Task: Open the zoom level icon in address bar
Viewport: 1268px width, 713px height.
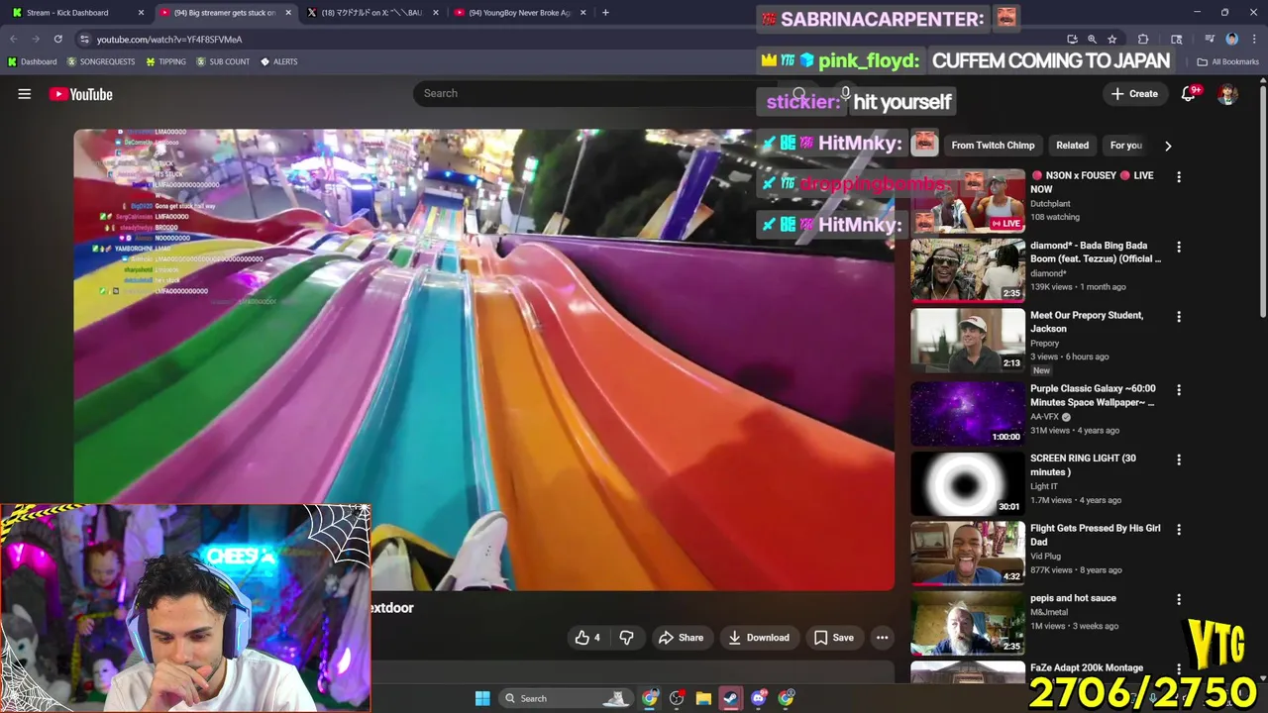Action: pos(1092,40)
